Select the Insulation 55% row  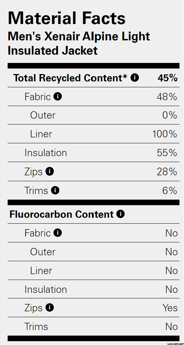pos(93,153)
